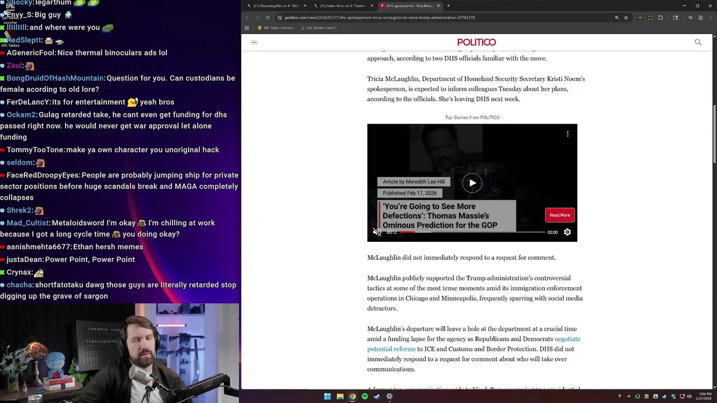The width and height of the screenshot is (717, 403).
Task: Open Spotify from the taskbar
Action: (365, 396)
